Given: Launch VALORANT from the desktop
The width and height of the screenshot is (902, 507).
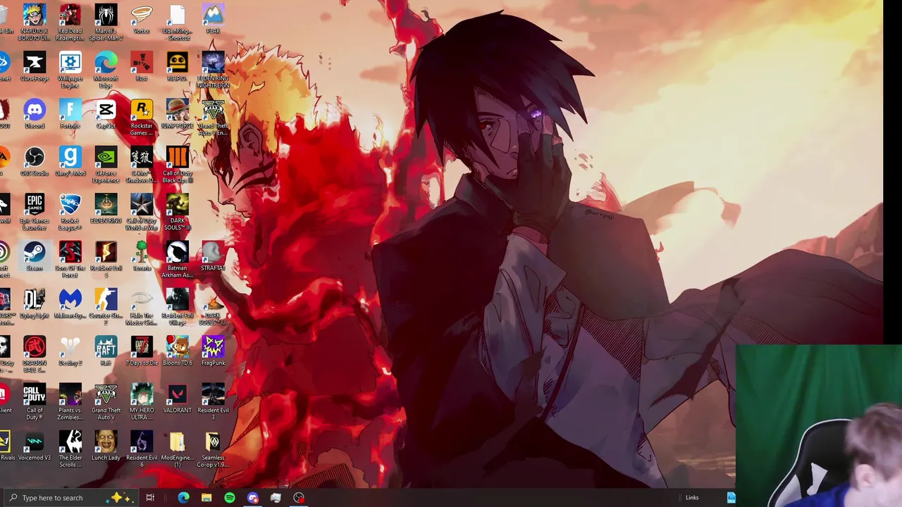Looking at the screenshot, I should [177, 398].
